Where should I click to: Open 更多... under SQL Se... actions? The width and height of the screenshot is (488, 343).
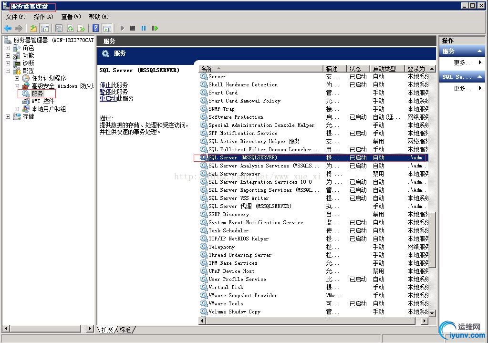point(463,88)
